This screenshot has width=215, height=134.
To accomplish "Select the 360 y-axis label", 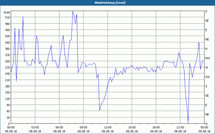I will coord(8,49).
